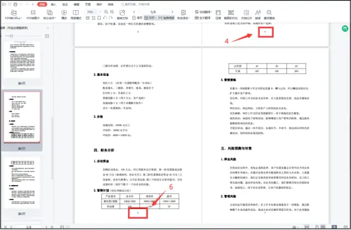Rotate page clockwise icon
Image resolution: width=351 pixels, height=230 pixels.
(111, 18)
